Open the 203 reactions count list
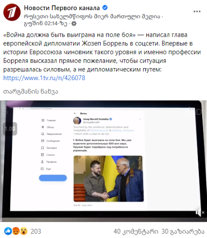Image resolution: width=207 pixels, height=238 pixels. tap(36, 231)
